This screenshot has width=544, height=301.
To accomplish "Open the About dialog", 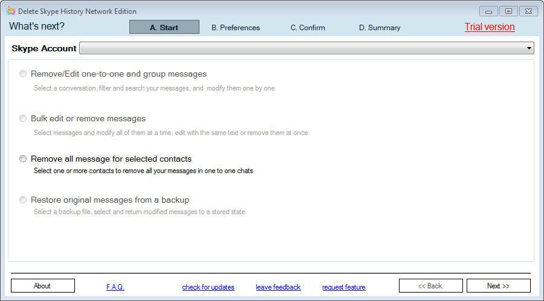I will pos(43,286).
